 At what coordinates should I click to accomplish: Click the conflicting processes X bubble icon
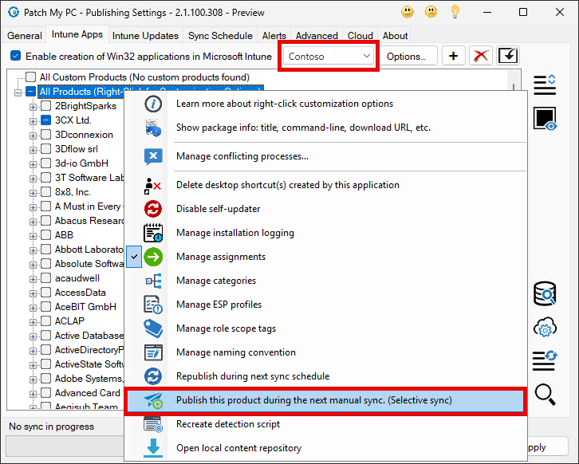(x=153, y=156)
